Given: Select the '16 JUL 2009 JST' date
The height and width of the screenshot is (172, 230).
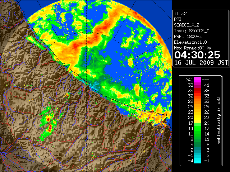Looking at the screenshot, I should coord(201,63).
